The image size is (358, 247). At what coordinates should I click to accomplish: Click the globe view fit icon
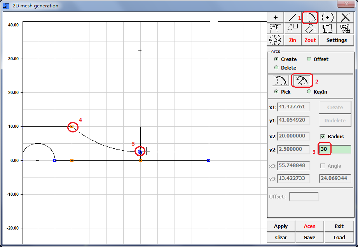coord(276,40)
